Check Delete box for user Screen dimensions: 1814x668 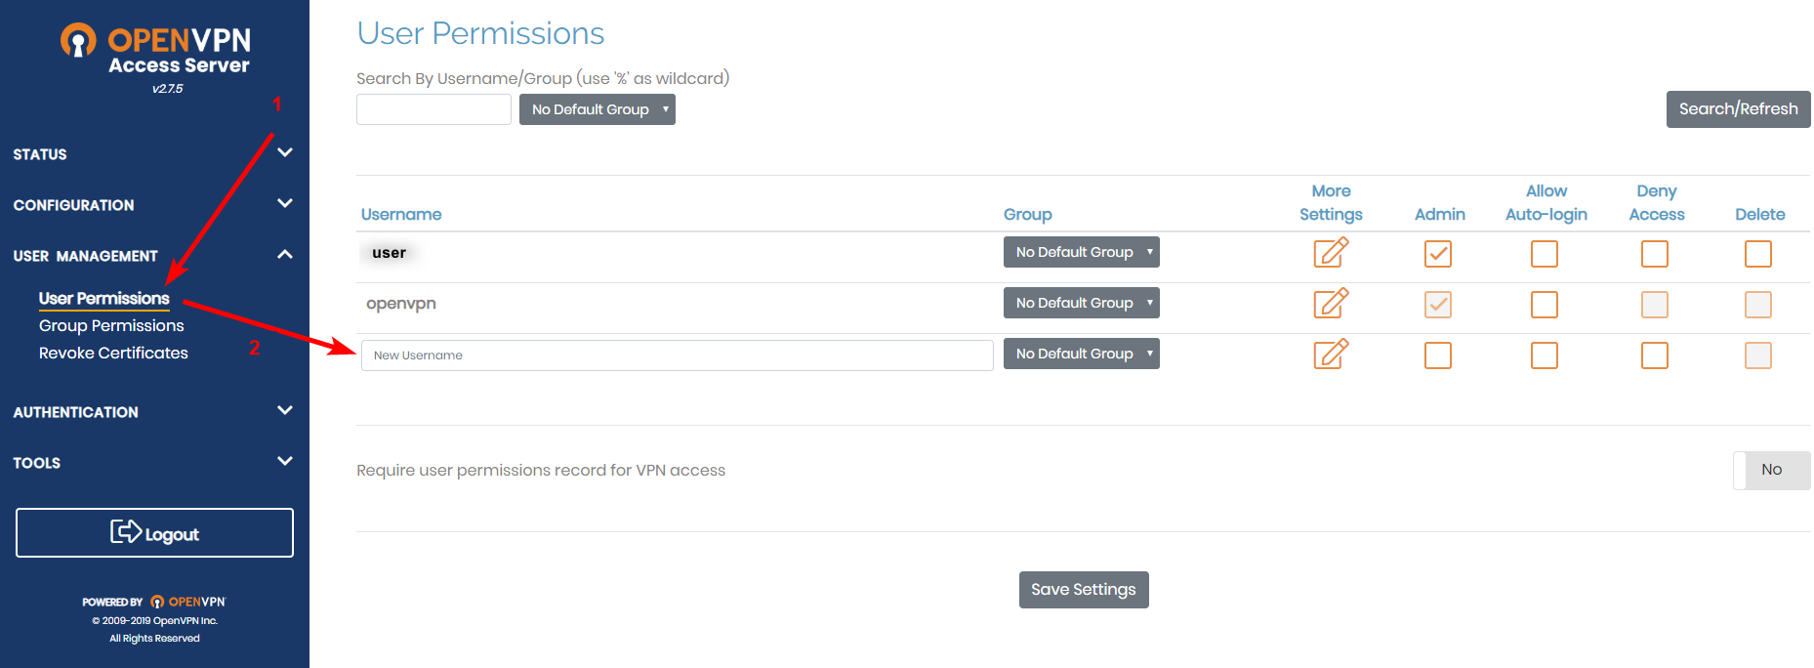pos(1758,254)
